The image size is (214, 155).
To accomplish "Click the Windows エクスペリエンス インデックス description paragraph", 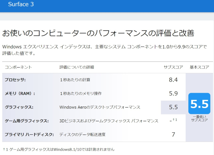I will point(105,50).
